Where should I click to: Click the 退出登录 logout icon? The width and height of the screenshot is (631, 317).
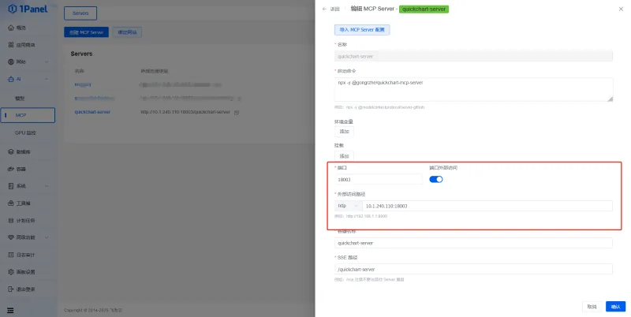click(11, 289)
